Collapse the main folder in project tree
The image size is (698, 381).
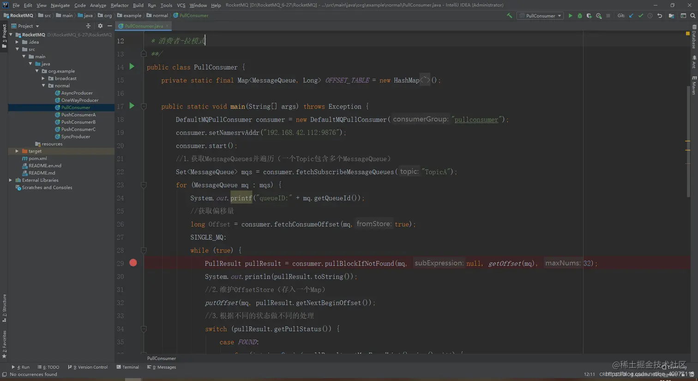coord(24,56)
